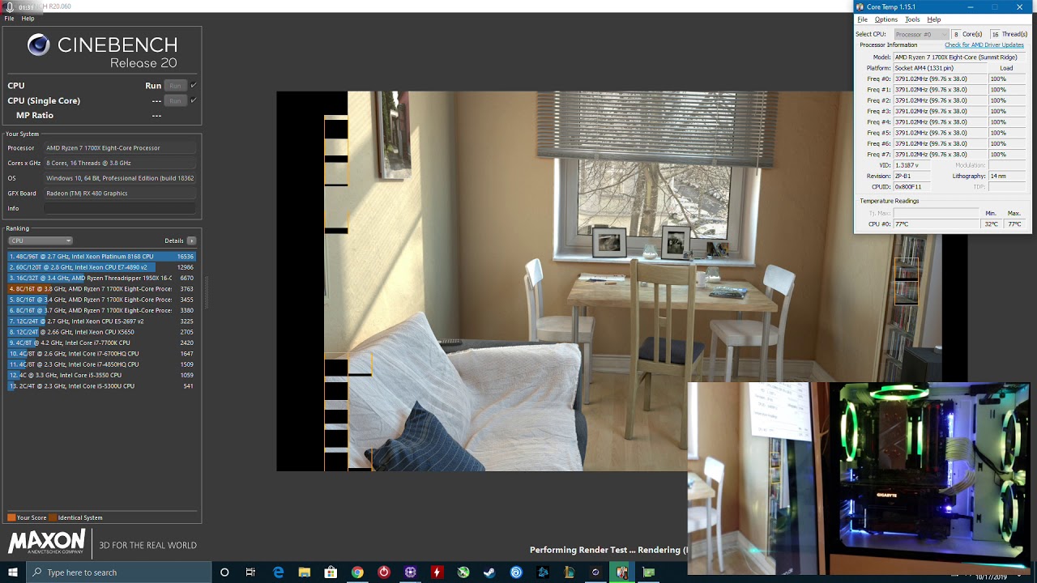Open Task View from the taskbar
Screen dimensions: 1037x583
[x=251, y=572]
